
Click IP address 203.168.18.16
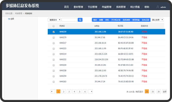(100, 43)
